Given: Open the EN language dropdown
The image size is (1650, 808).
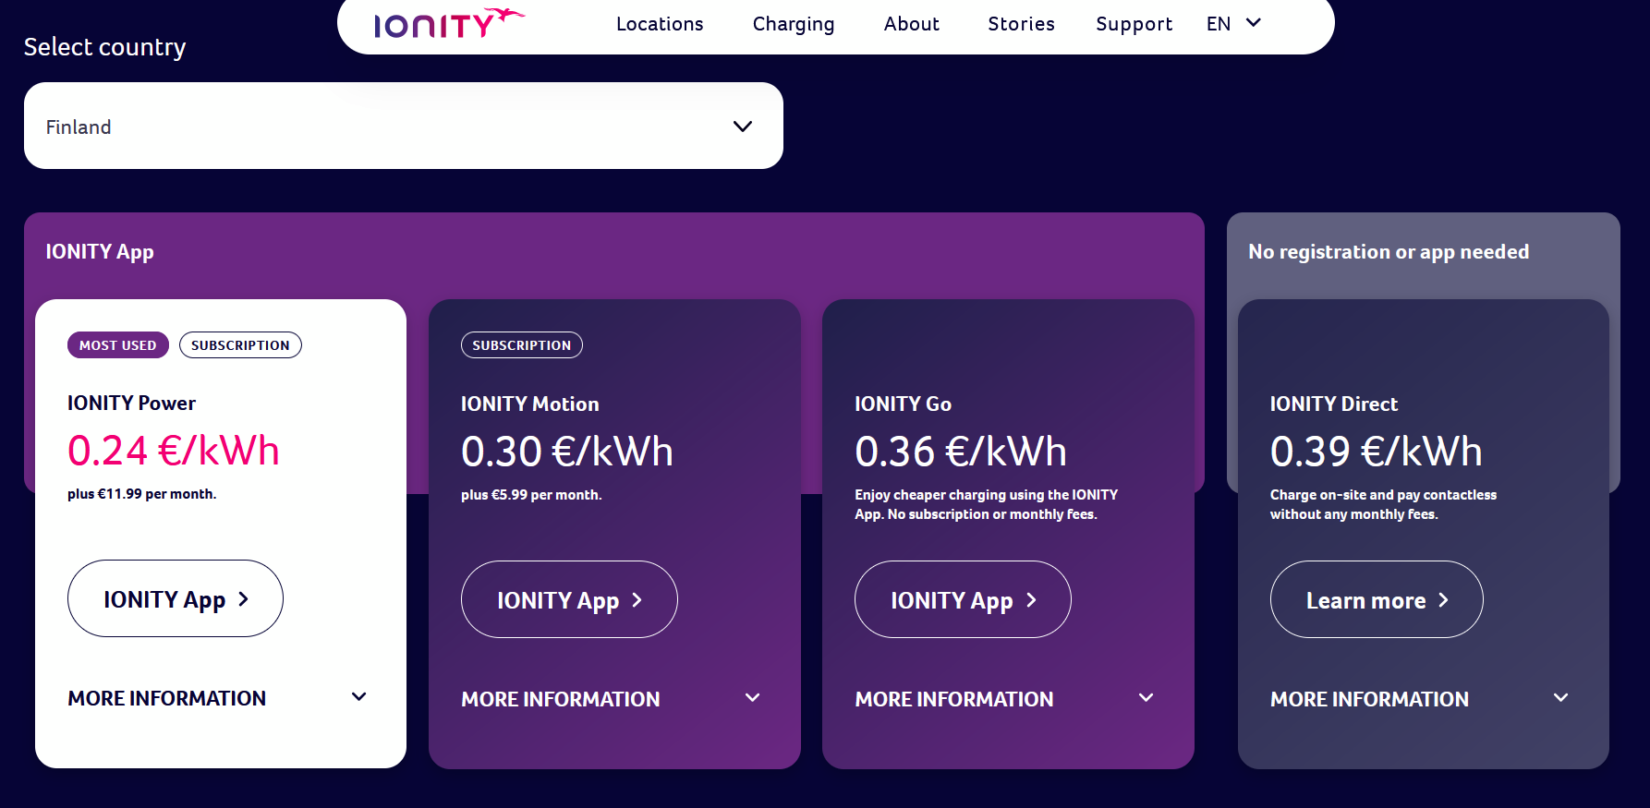Looking at the screenshot, I should (1233, 24).
